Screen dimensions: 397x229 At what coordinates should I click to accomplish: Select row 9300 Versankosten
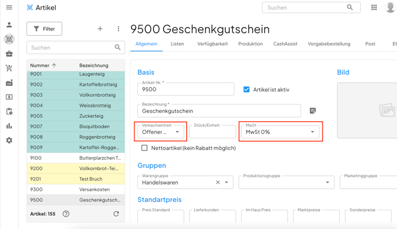pyautogui.click(x=76, y=189)
